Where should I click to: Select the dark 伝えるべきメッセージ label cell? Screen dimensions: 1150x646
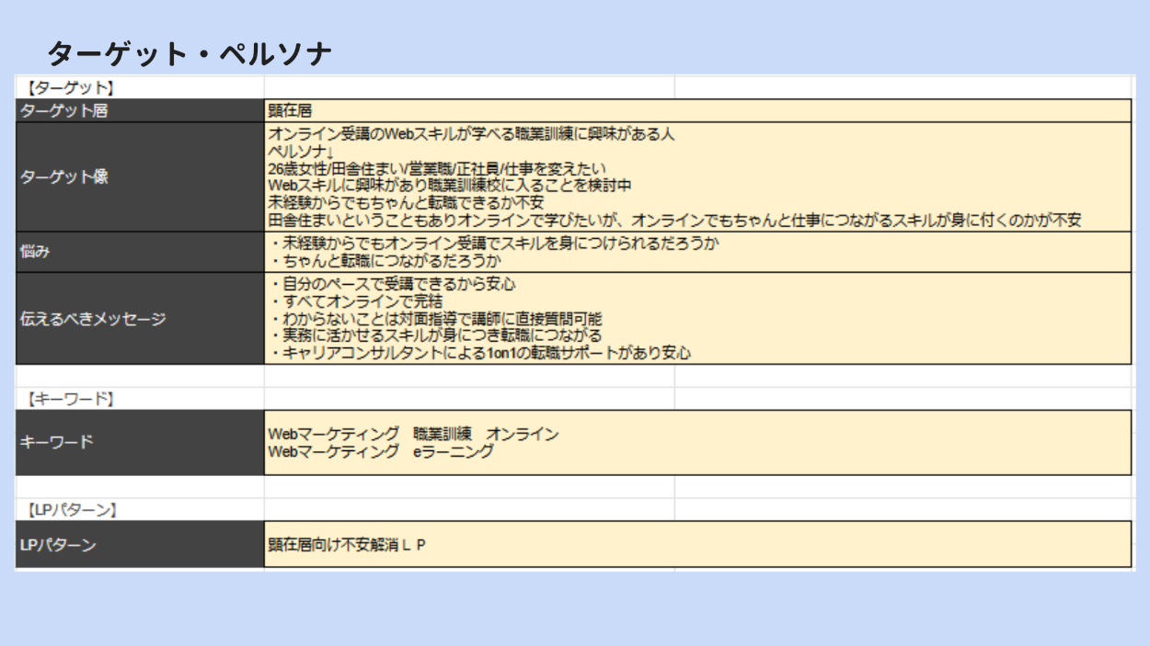pos(140,319)
